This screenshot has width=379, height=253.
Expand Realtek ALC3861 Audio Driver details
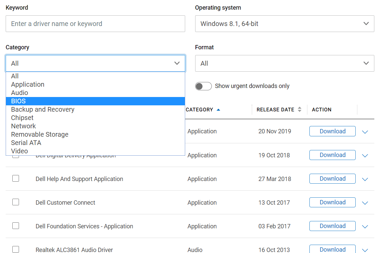(365, 250)
